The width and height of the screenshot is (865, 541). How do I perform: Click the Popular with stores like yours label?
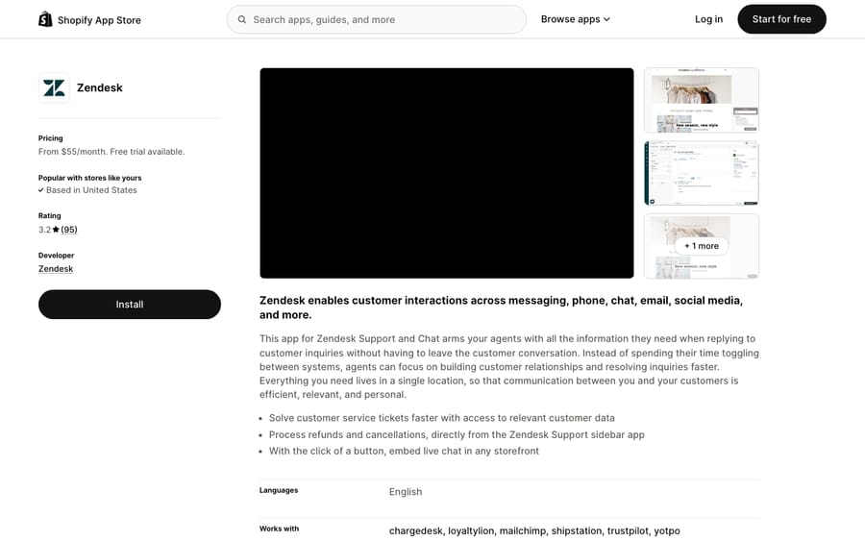pyautogui.click(x=90, y=178)
